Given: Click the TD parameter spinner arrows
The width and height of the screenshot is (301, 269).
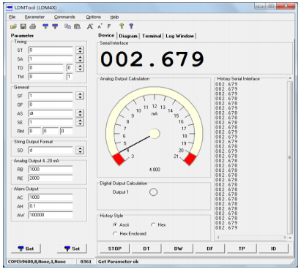Looking at the screenshot, I should (x=80, y=68).
